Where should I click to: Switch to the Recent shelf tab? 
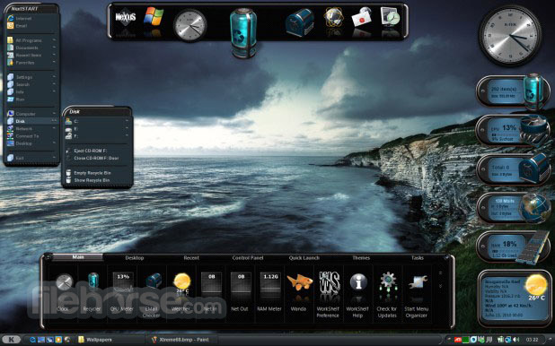coord(191,258)
